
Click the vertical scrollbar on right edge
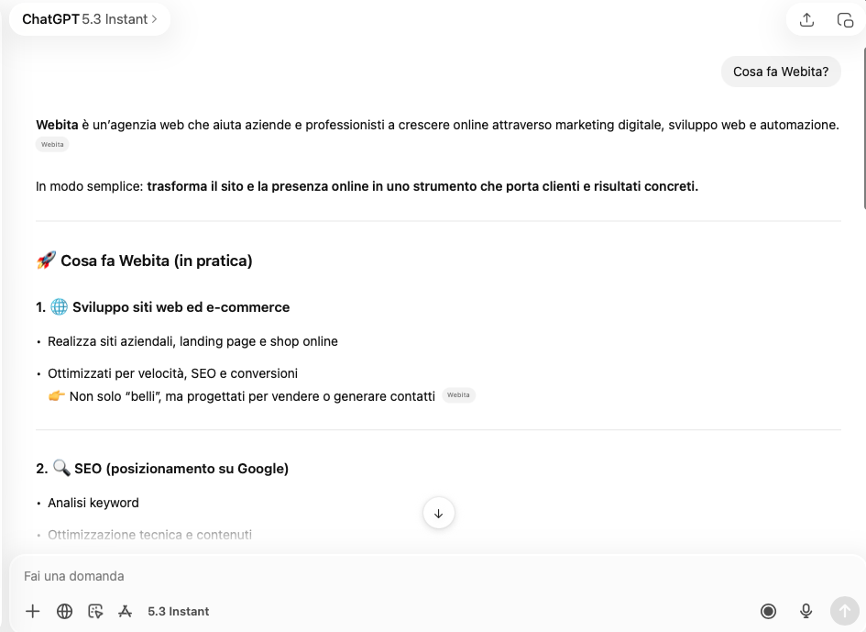pos(863,128)
